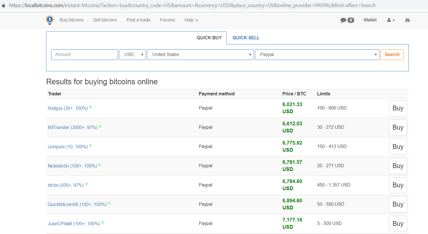Click online status dot beside coinpure
The height and width of the screenshot is (234, 428).
click(x=90, y=145)
